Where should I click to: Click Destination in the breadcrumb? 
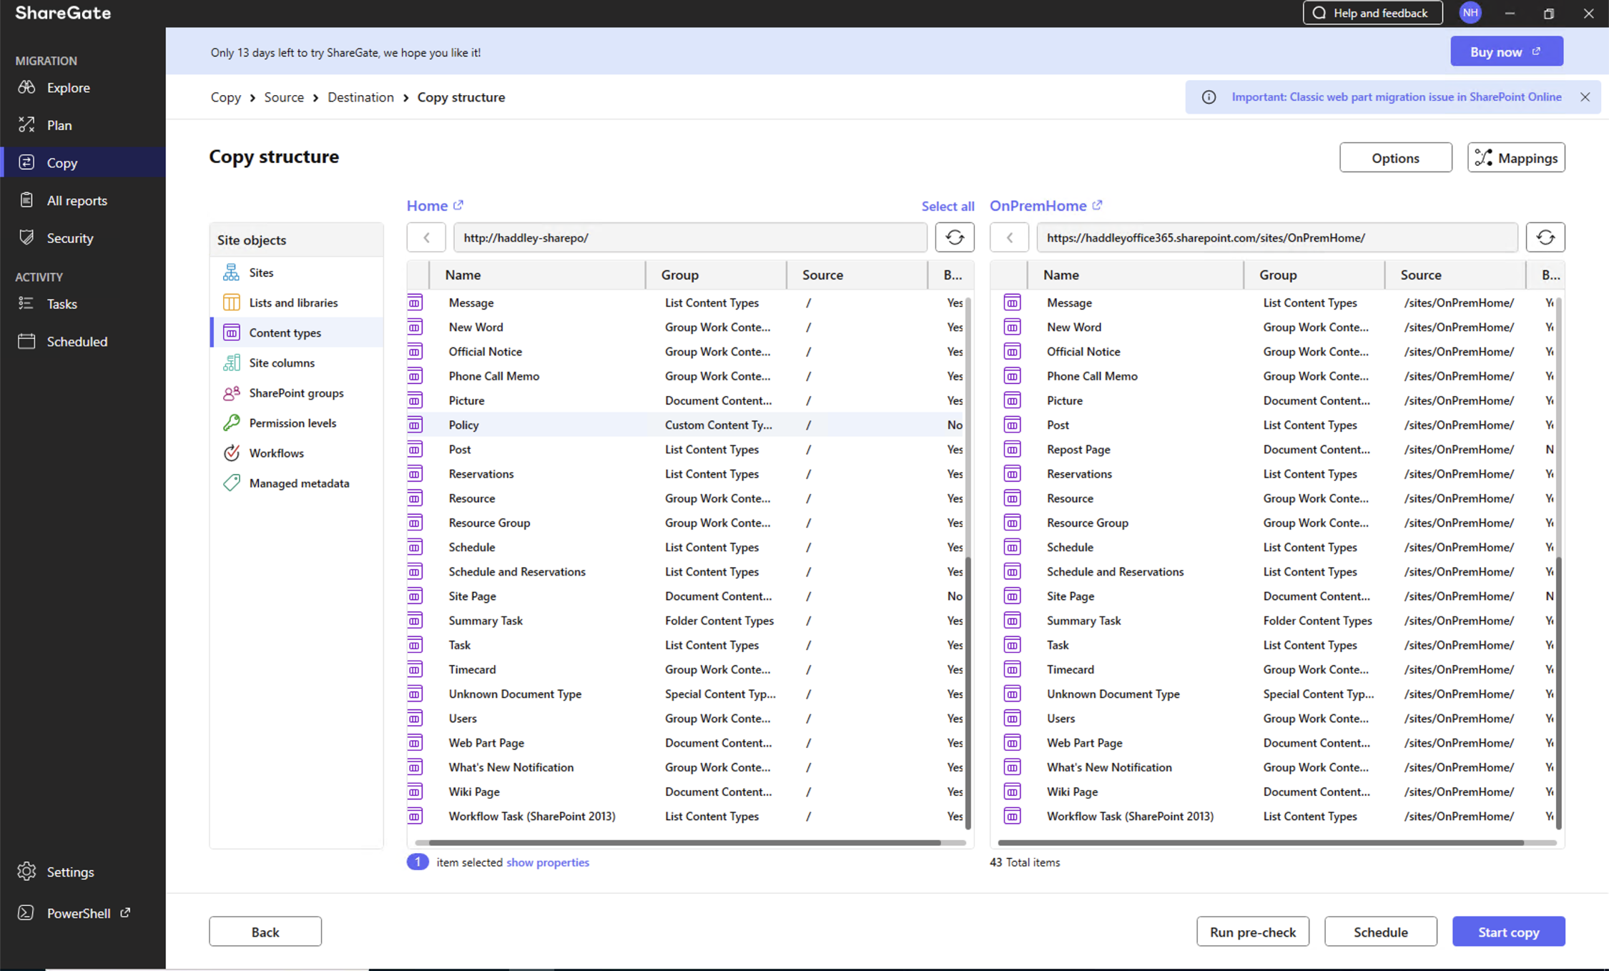click(x=360, y=97)
